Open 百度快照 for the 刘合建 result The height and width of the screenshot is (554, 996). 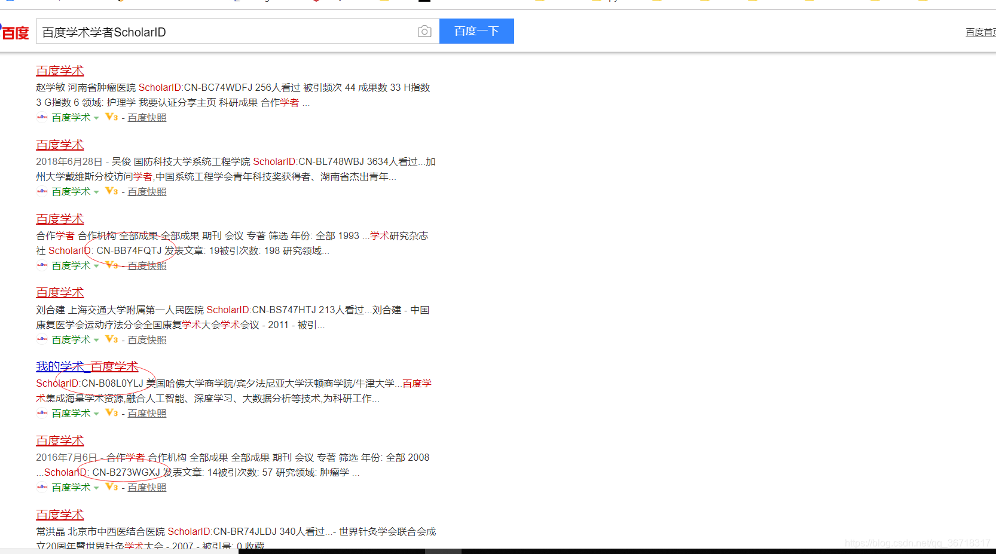pyautogui.click(x=147, y=340)
